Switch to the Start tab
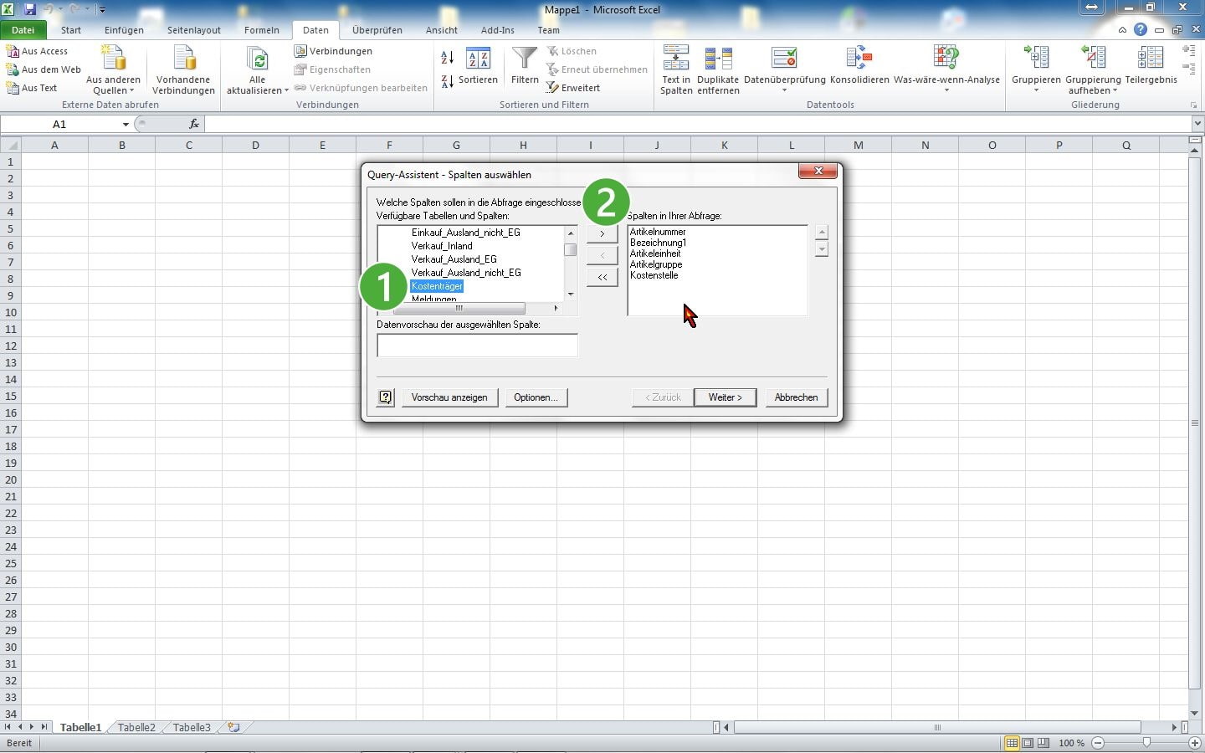Screen dimensions: 1205x753 [x=71, y=30]
